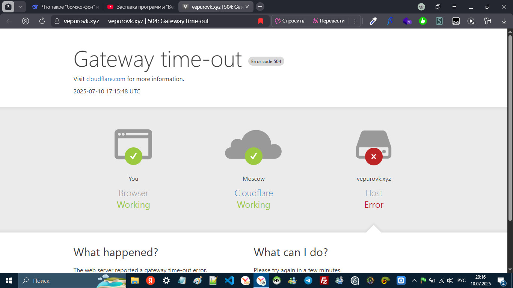Open the purple layered extension with badge 1
Image resolution: width=513 pixels, height=288 pixels.
pyautogui.click(x=407, y=21)
